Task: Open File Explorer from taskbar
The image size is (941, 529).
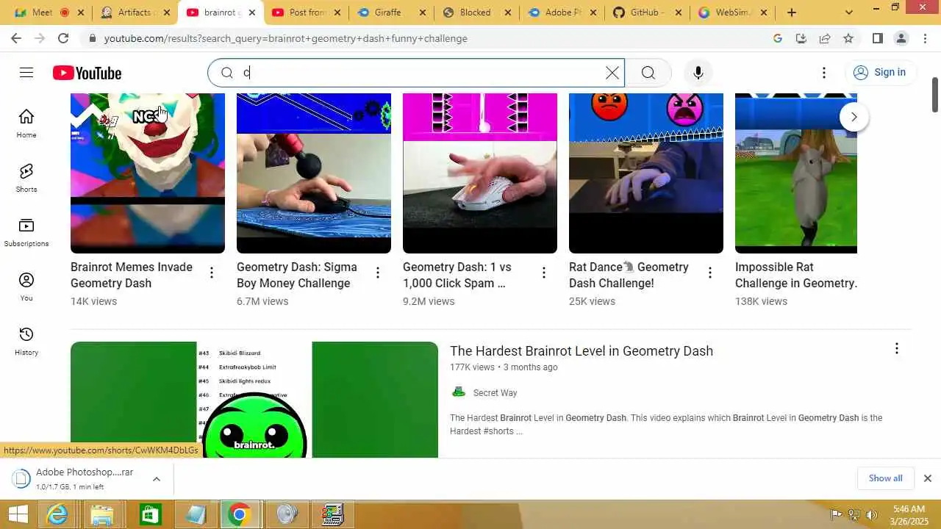Action: point(102,514)
